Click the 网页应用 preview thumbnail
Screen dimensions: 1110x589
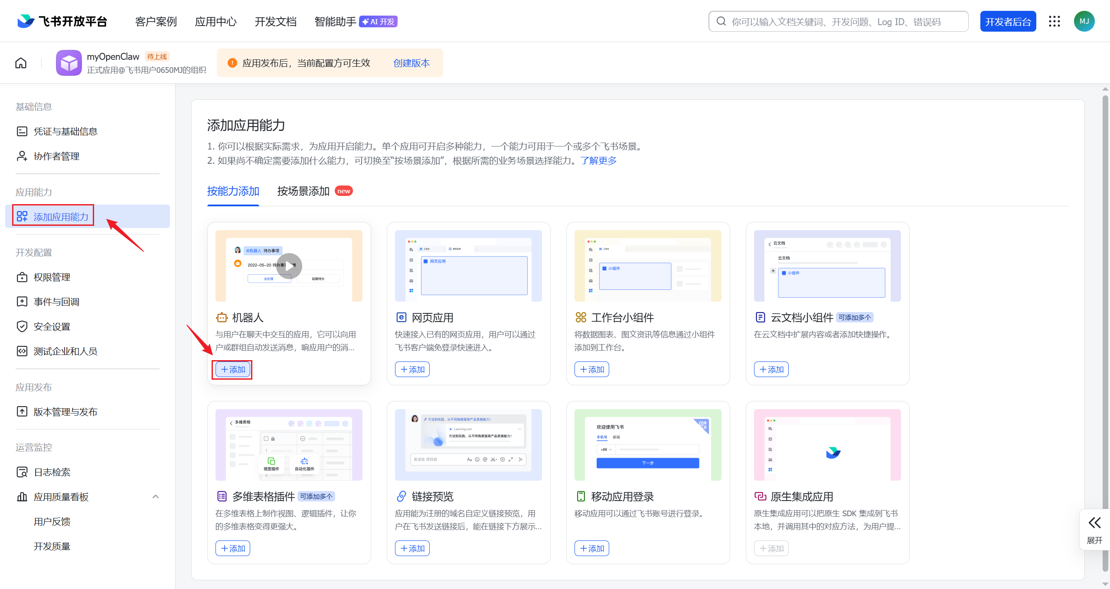point(468,266)
